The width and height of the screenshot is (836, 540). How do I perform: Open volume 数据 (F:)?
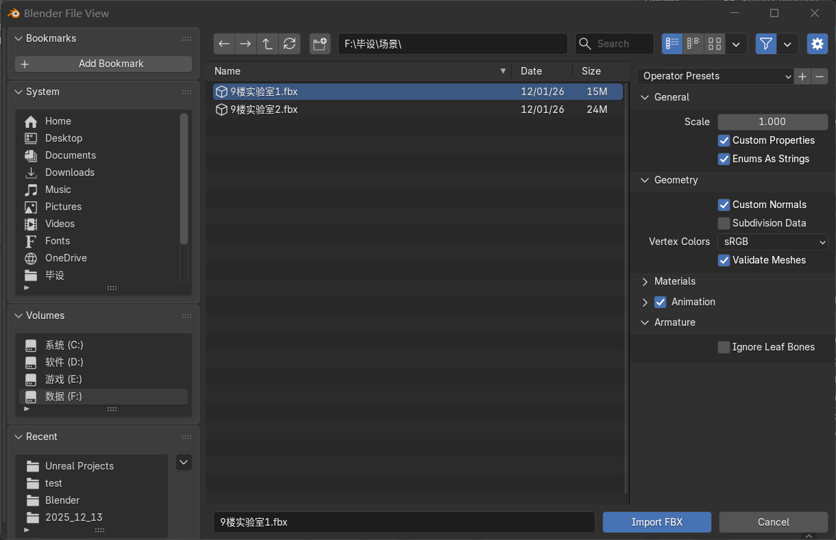(103, 396)
